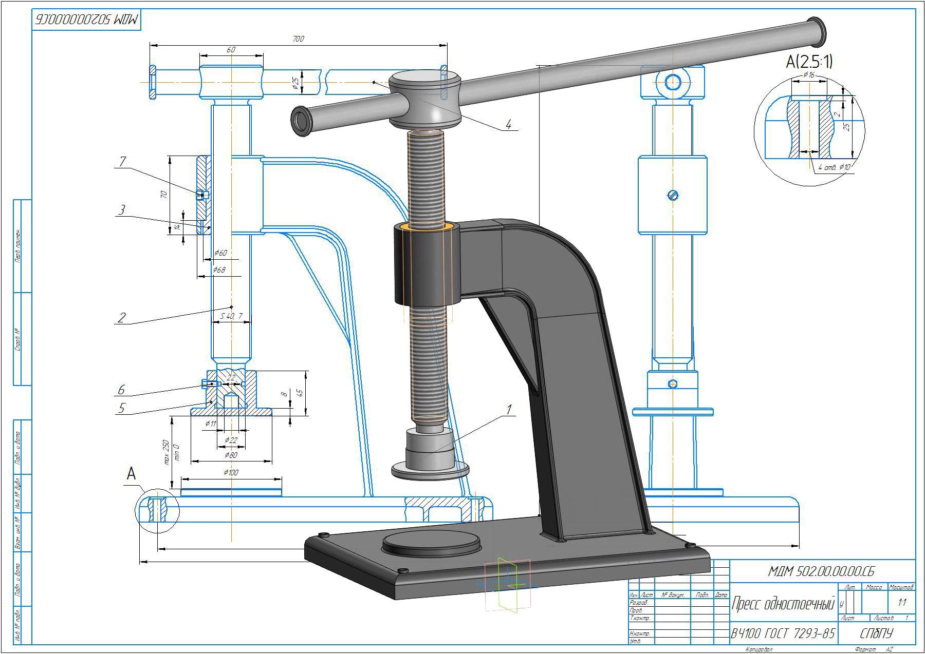The image size is (925, 654).
Task: Select the slotted screw head in right view
Action: (673, 195)
